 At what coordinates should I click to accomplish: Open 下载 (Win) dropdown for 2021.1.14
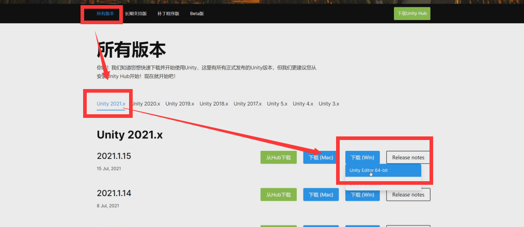pos(362,195)
